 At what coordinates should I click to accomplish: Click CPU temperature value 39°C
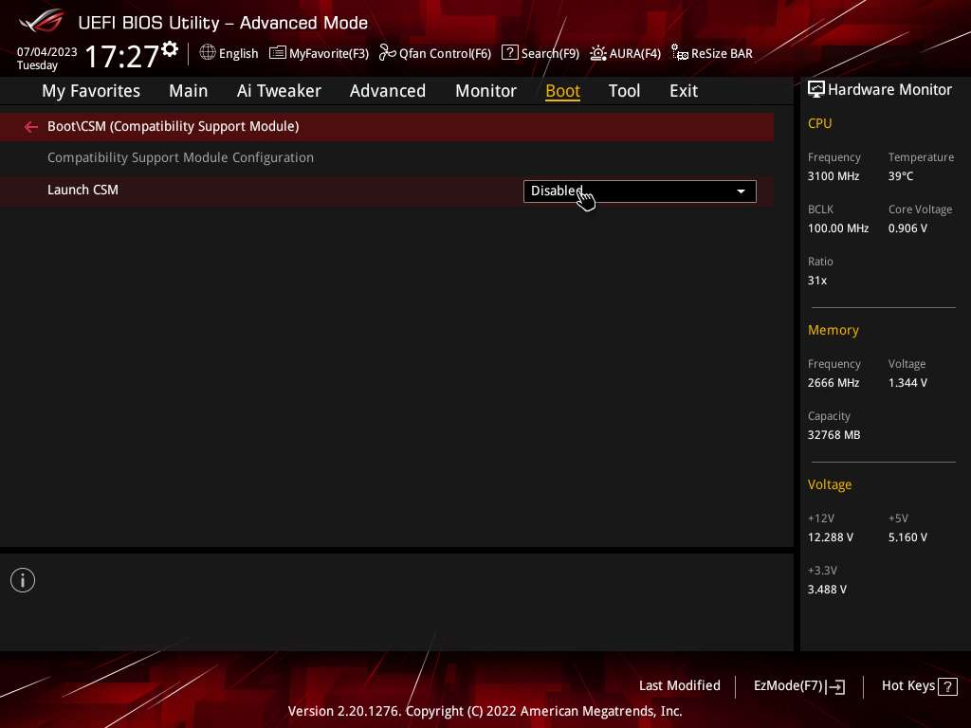901,176
